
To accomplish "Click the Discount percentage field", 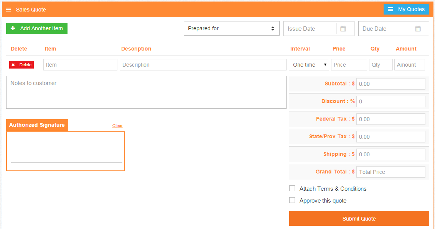I will [x=391, y=101].
